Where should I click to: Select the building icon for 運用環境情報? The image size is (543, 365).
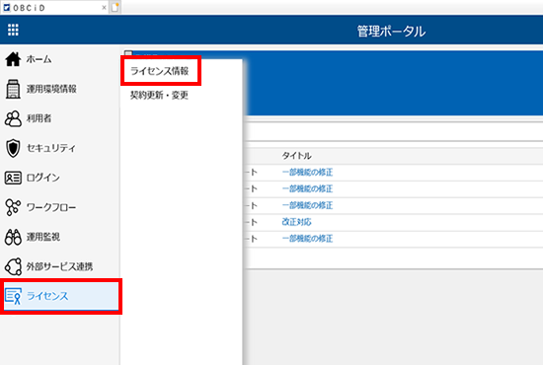pyautogui.click(x=13, y=89)
